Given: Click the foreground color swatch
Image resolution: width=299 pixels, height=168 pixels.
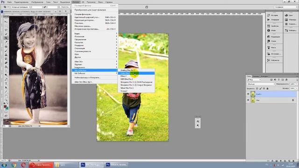Looking at the screenshot, I should click(5, 107).
